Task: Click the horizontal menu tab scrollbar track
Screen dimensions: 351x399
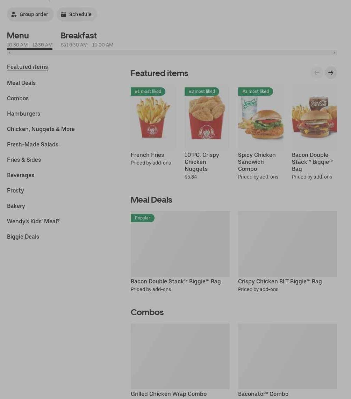Action: pyautogui.click(x=172, y=53)
